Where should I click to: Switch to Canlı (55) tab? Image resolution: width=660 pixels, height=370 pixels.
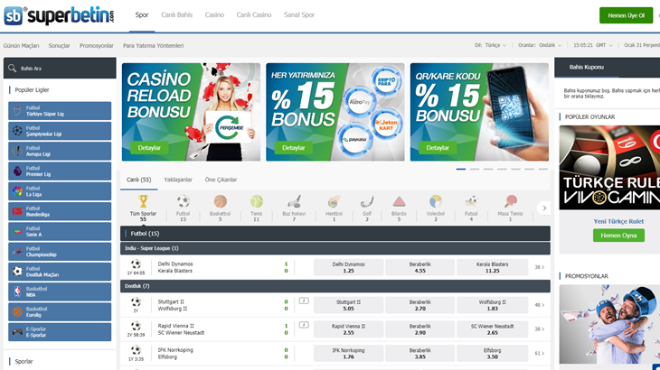(139, 180)
